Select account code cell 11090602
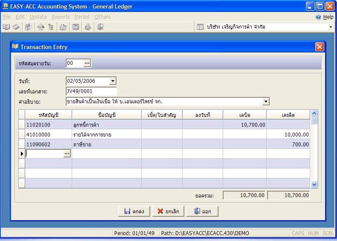The width and height of the screenshot is (337, 241). [48, 144]
